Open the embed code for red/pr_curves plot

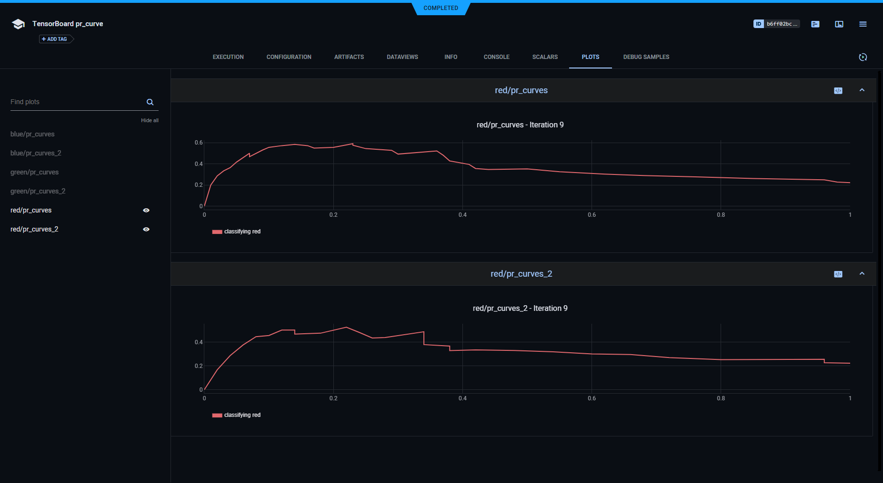point(838,90)
